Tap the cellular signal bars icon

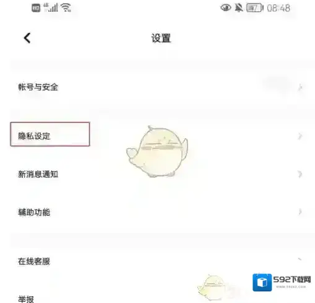pos(51,7)
